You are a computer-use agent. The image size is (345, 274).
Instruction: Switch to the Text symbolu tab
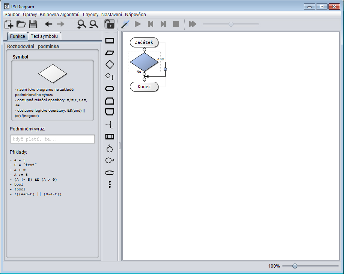click(x=44, y=36)
